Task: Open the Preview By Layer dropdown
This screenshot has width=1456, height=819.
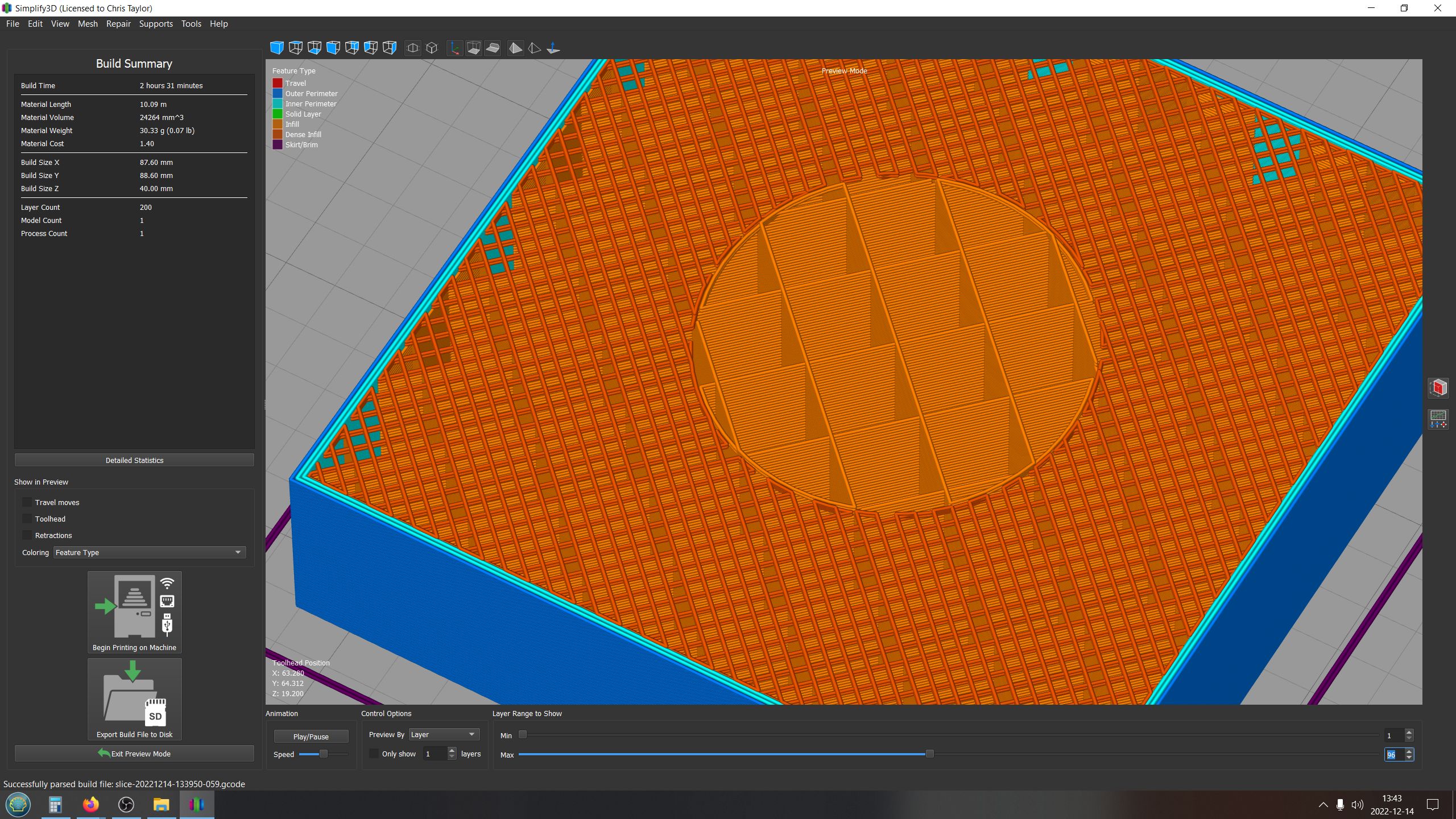Action: click(444, 734)
